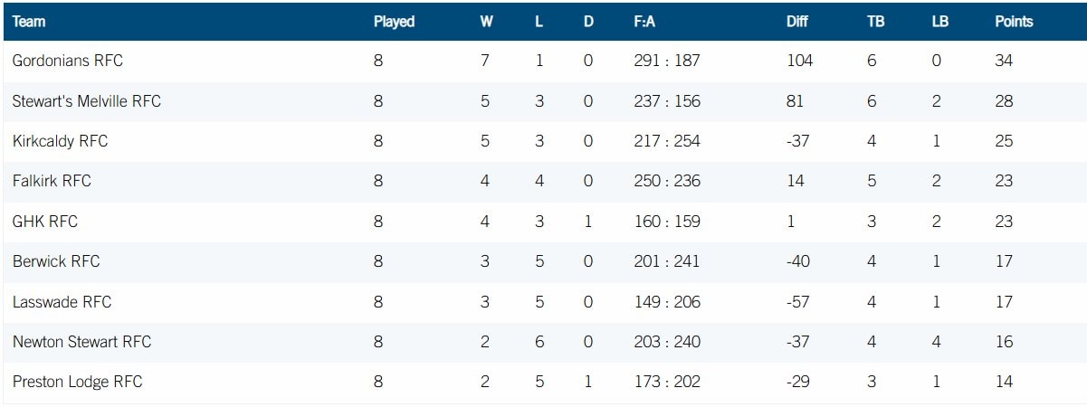This screenshot has height=407, width=1087.
Task: Click the 291 : 187 score cell
Action: click(667, 61)
